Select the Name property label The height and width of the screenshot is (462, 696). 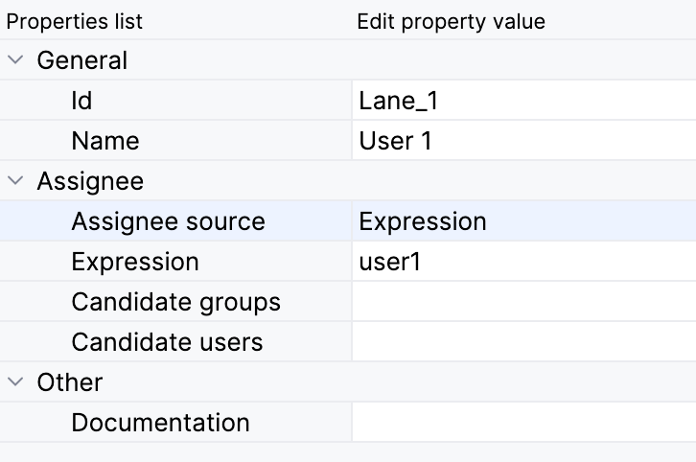[x=104, y=141]
